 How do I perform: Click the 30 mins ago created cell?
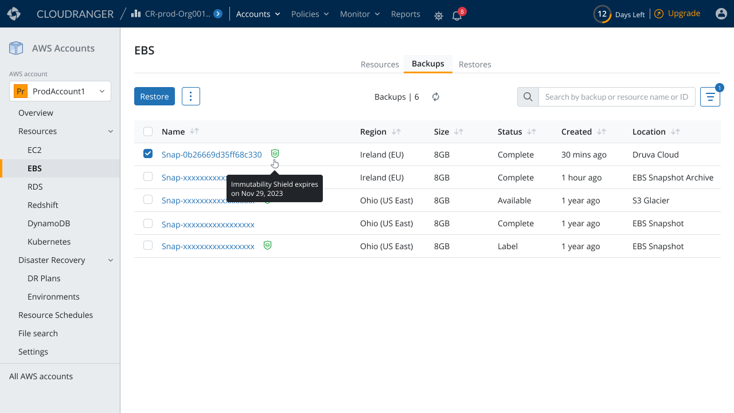(584, 155)
